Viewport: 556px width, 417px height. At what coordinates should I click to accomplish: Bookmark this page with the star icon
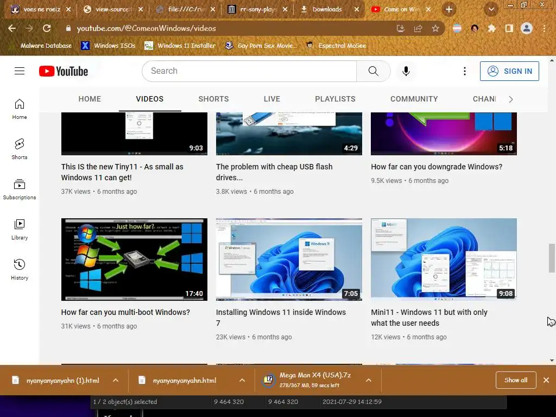tap(435, 28)
